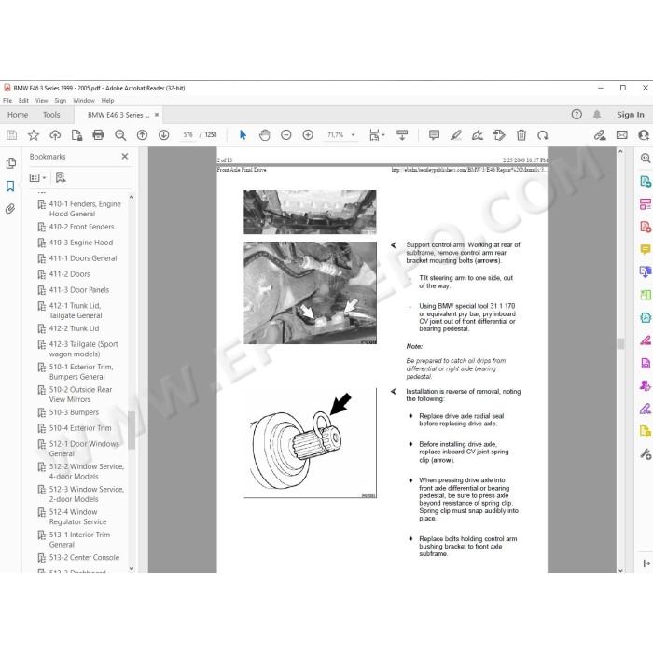Image resolution: width=653 pixels, height=653 pixels.
Task: Add the document to starred files
Action: [x=34, y=135]
